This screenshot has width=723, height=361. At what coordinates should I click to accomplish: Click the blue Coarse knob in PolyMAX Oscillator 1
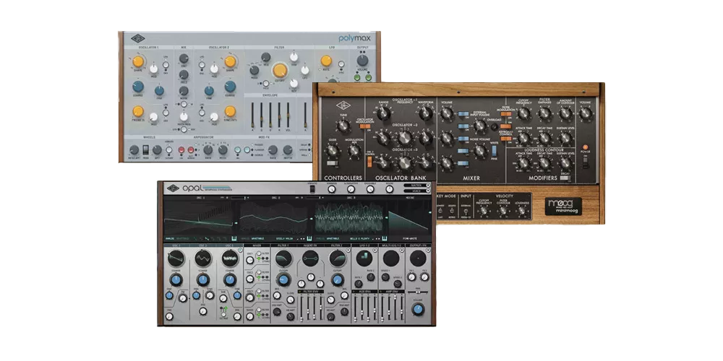point(138,87)
